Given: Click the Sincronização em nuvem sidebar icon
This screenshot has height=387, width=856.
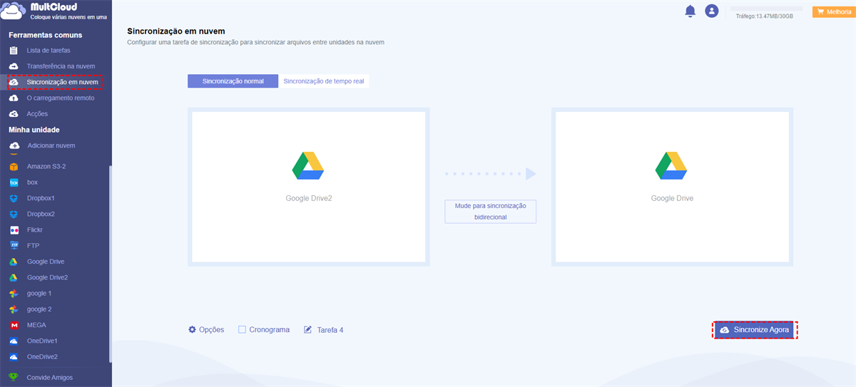Looking at the screenshot, I should [x=14, y=83].
